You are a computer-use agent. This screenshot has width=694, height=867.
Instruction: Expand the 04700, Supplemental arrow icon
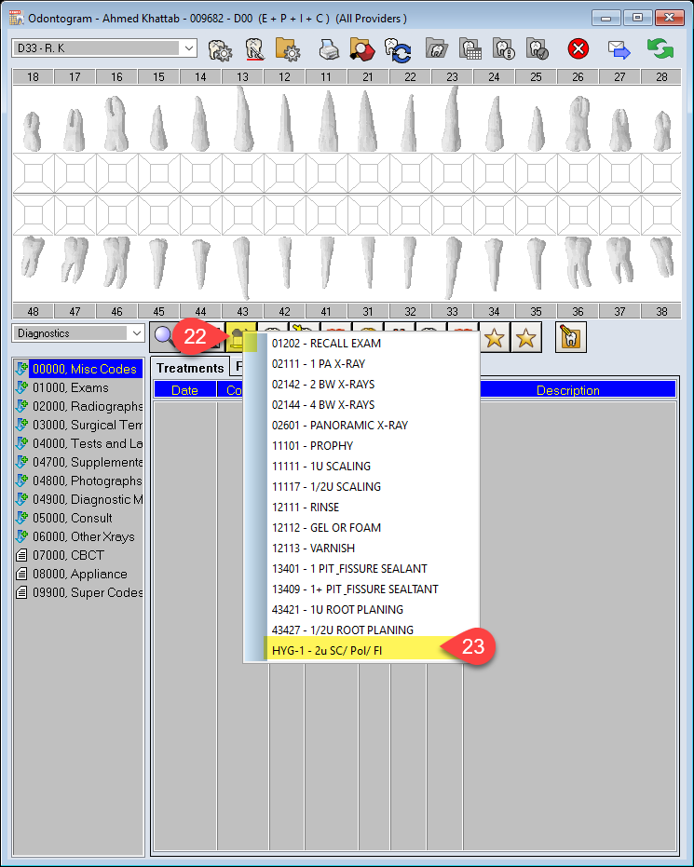tap(21, 462)
